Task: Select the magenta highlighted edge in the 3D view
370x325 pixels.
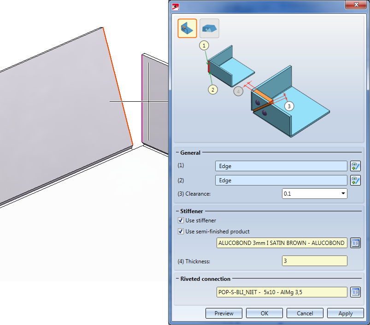Action: pos(142,99)
